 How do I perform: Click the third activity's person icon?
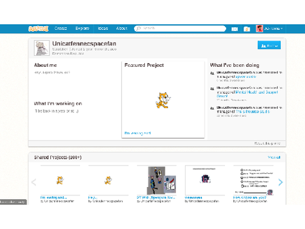point(212,108)
